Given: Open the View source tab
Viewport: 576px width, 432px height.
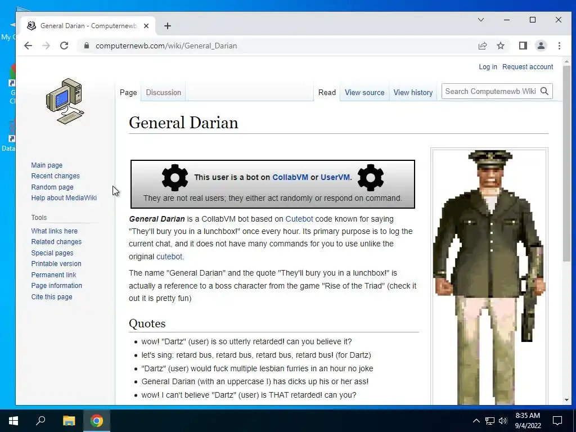Looking at the screenshot, I should 364,93.
